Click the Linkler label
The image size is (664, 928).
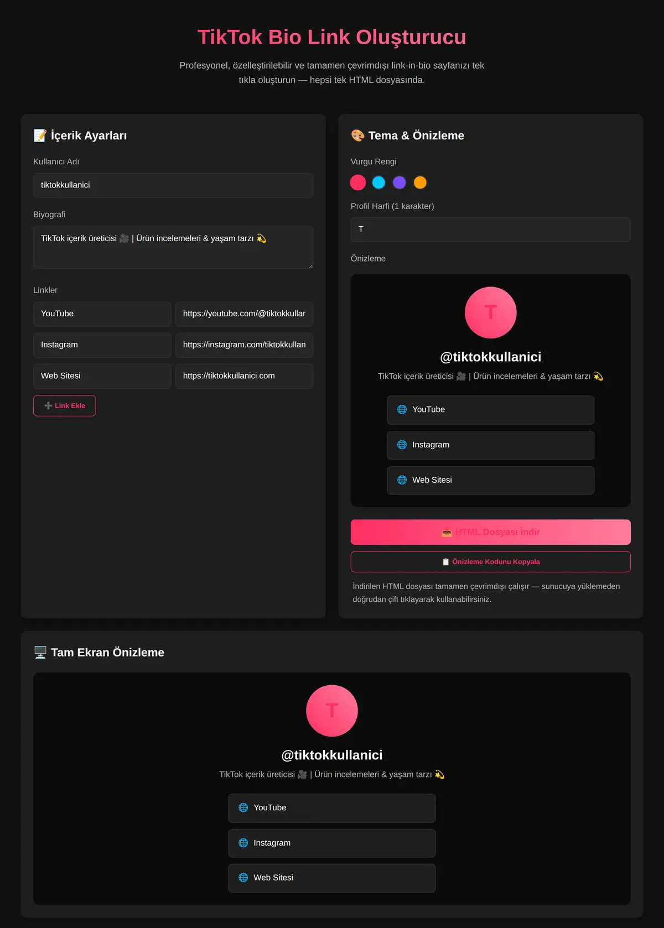point(45,290)
